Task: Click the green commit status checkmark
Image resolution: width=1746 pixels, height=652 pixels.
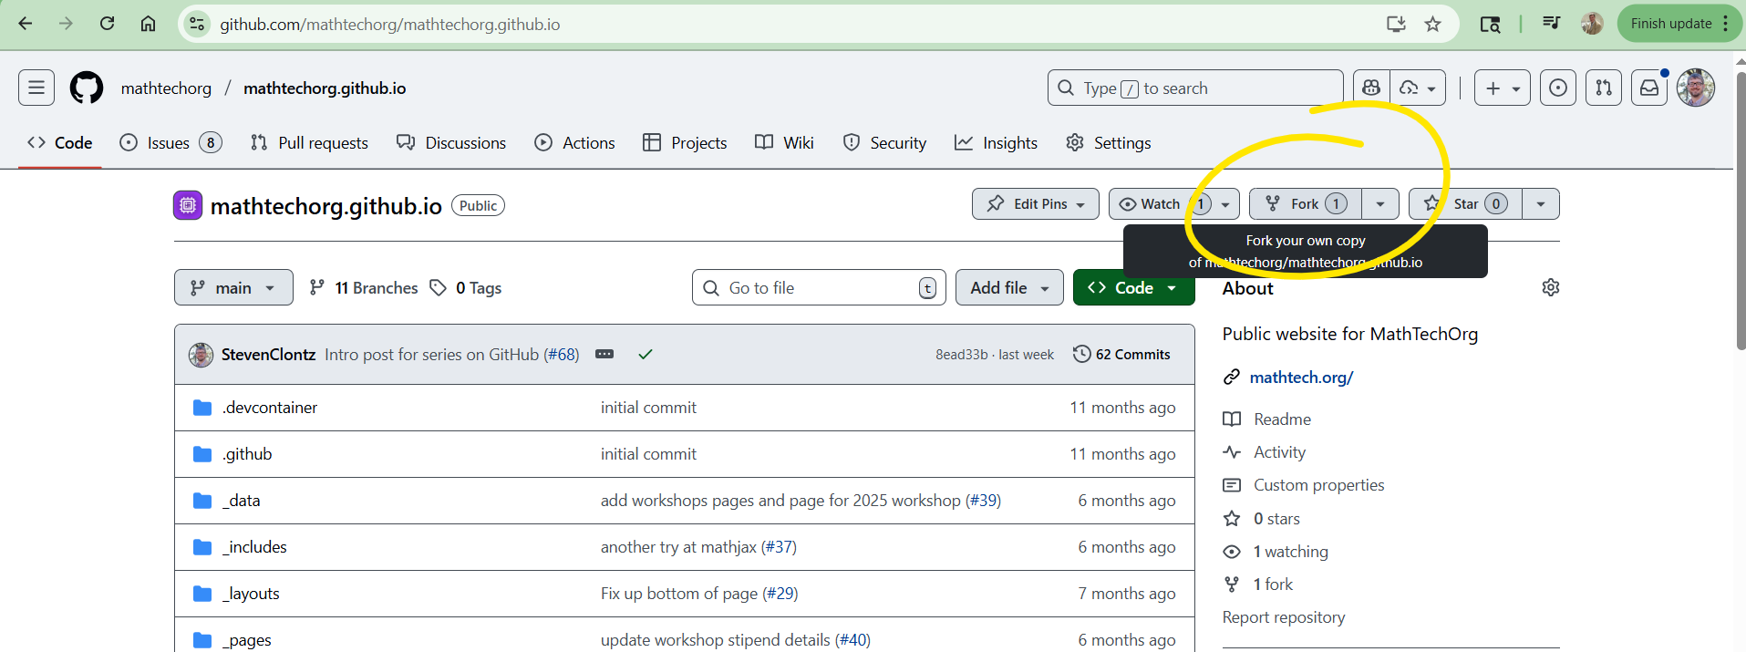Action: 646,355
